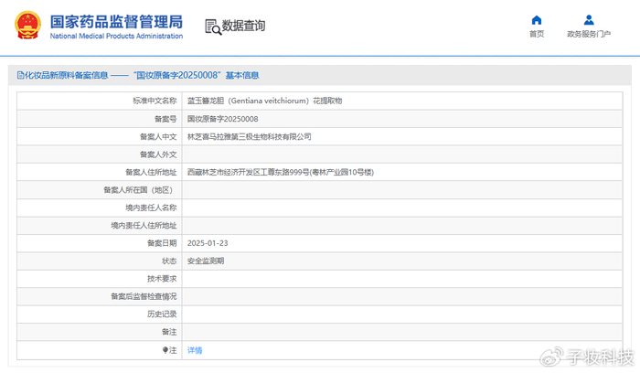Click the 基本信息 section header text
Viewport: 640px width, 373px height.
click(x=242, y=75)
